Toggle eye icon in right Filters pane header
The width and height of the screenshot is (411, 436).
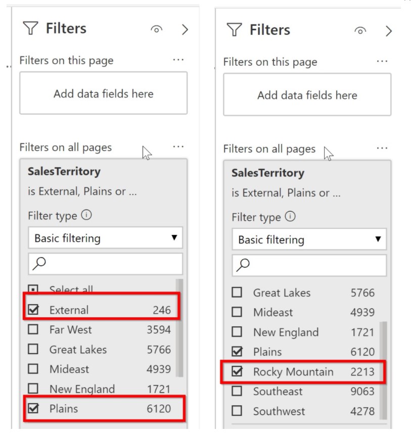pyautogui.click(x=360, y=30)
